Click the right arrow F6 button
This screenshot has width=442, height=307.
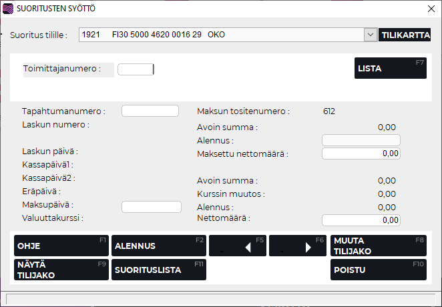(x=297, y=246)
